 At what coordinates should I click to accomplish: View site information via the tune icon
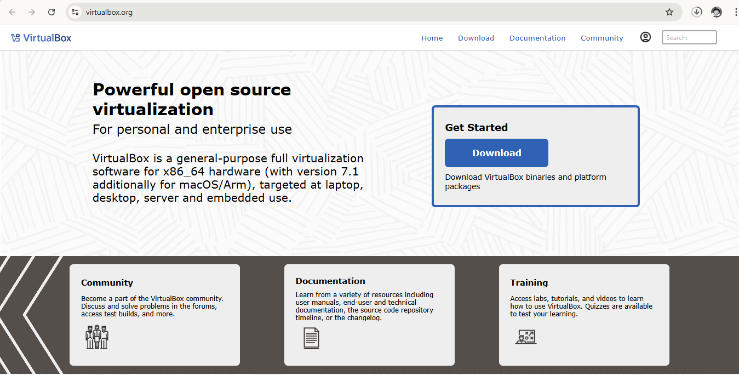click(74, 12)
